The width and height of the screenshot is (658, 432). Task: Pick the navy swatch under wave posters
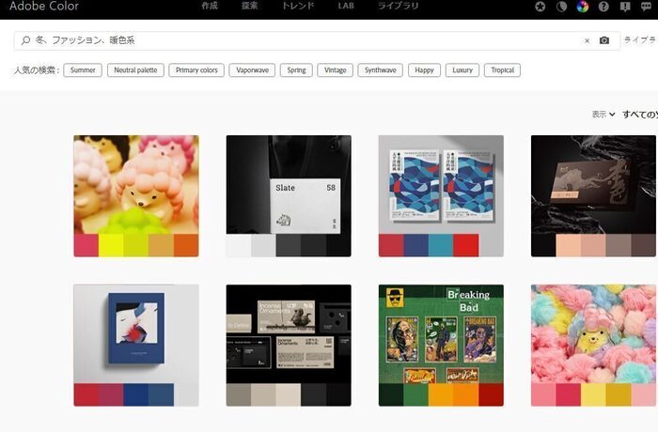point(415,245)
